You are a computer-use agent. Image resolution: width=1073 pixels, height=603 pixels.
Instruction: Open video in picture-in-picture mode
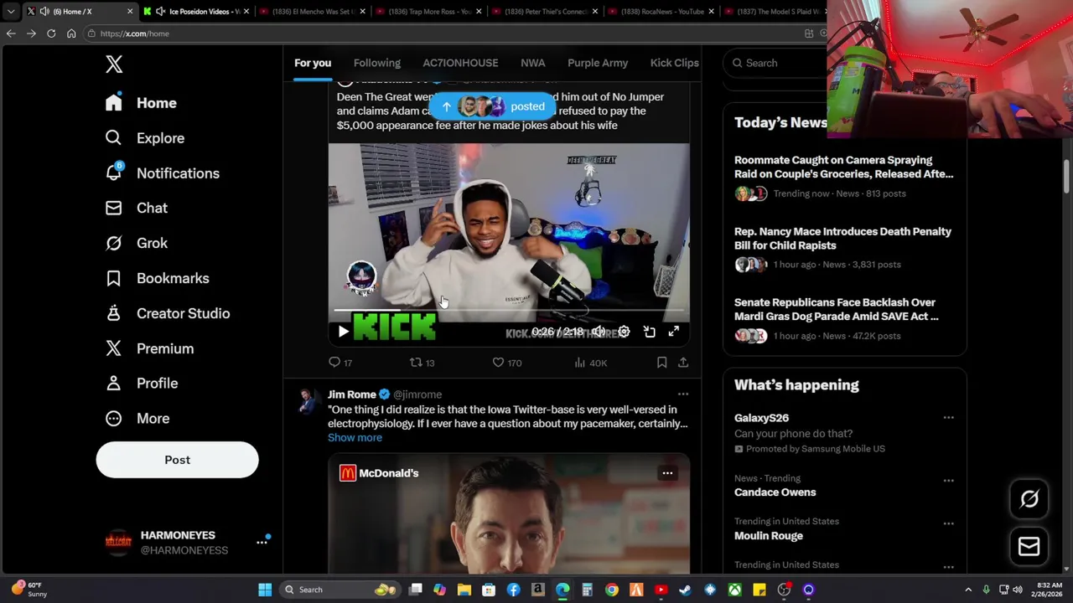[x=649, y=332]
